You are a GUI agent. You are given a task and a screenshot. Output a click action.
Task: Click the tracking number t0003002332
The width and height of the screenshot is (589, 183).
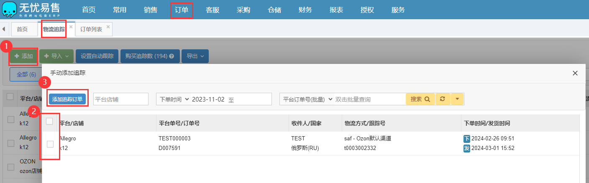360,148
